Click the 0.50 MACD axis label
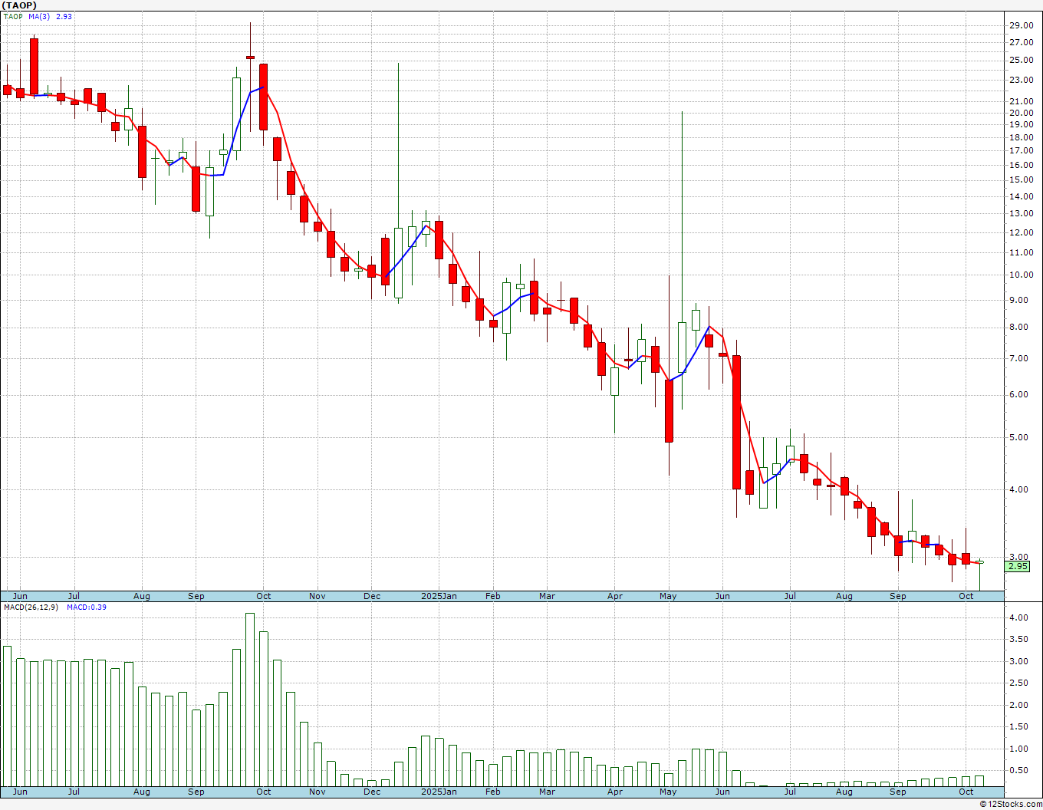Viewport: 1043px width, 810px height. point(1018,770)
